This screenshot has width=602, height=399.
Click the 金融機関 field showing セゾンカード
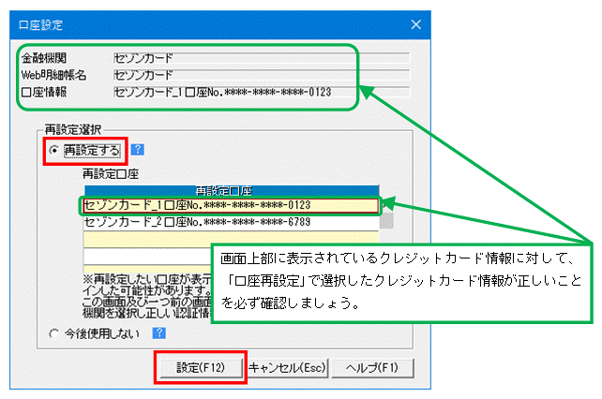262,58
